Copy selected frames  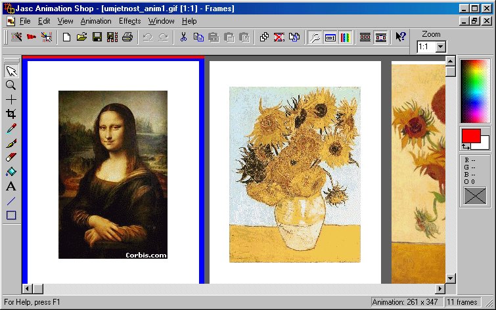pos(198,37)
